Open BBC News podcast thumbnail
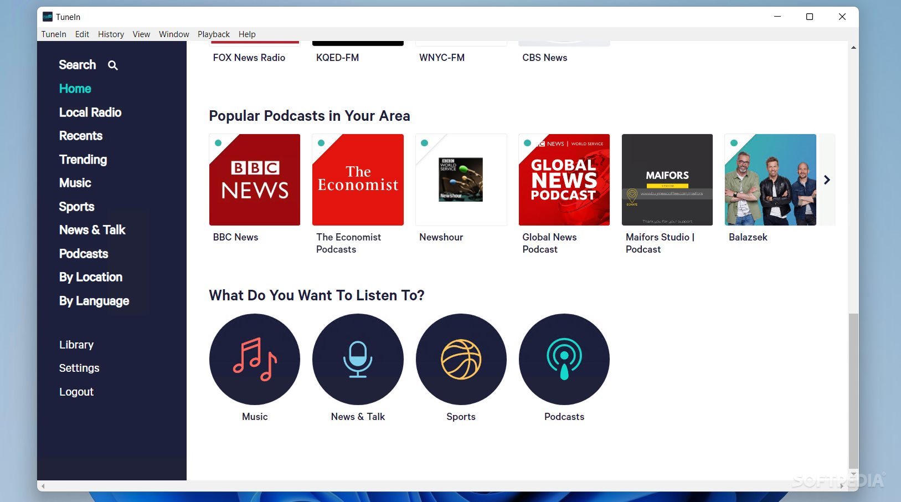Image resolution: width=901 pixels, height=502 pixels. coord(255,180)
